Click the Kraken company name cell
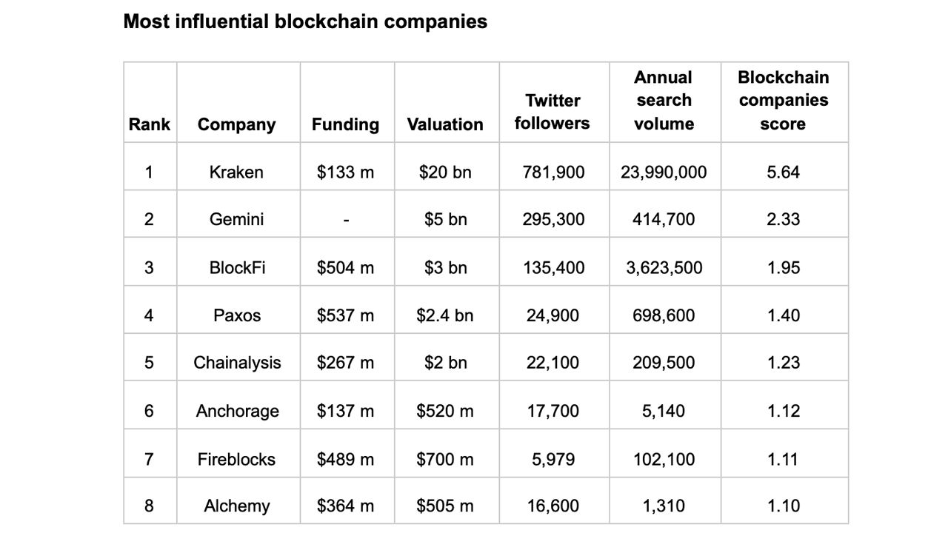This screenshot has width=948, height=533. tap(236, 172)
